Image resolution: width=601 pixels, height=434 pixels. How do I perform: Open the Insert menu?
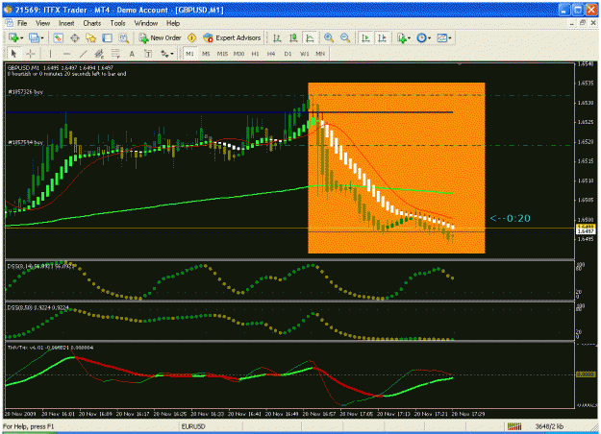66,23
